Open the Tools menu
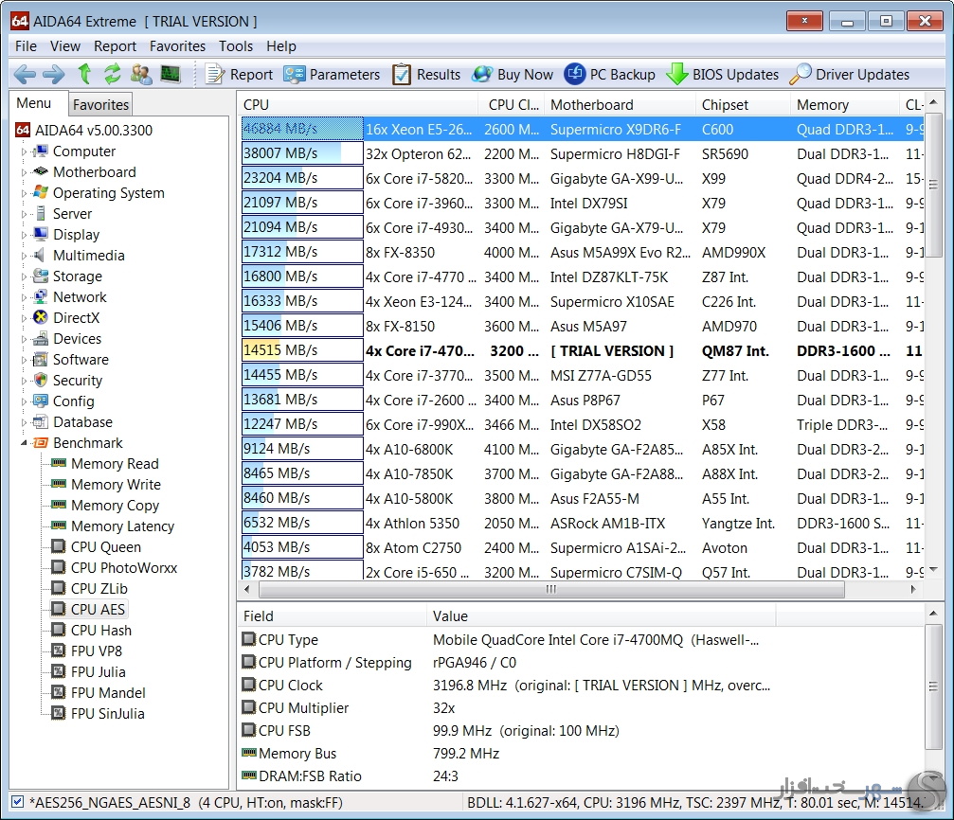The image size is (954, 820). pyautogui.click(x=236, y=46)
